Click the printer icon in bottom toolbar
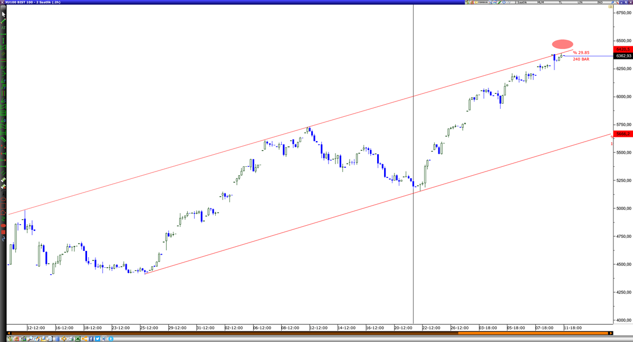 pos(71,339)
